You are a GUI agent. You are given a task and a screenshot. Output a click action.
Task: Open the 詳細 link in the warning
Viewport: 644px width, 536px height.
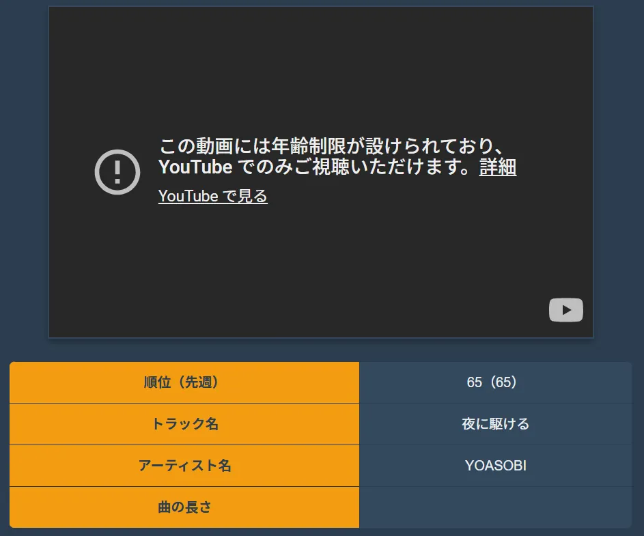click(x=498, y=167)
